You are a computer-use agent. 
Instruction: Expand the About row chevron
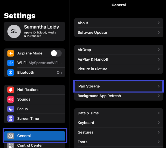pos(159,23)
